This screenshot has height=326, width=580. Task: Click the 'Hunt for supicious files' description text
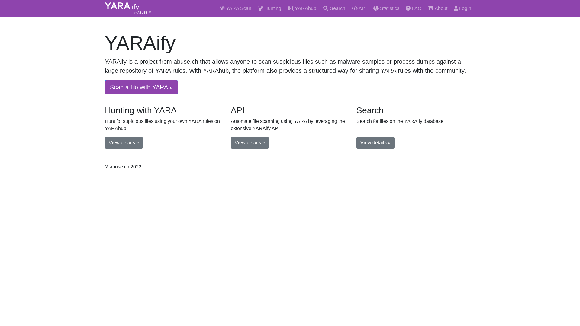(163, 125)
